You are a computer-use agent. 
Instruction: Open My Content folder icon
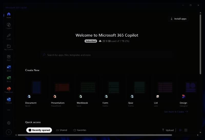[x=9, y=47]
